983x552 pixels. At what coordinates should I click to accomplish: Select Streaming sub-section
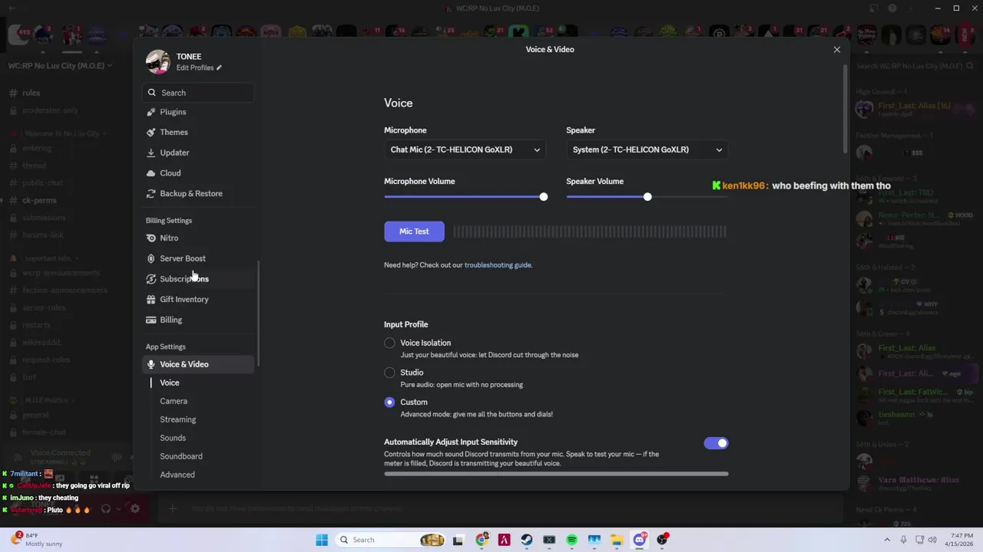(178, 419)
